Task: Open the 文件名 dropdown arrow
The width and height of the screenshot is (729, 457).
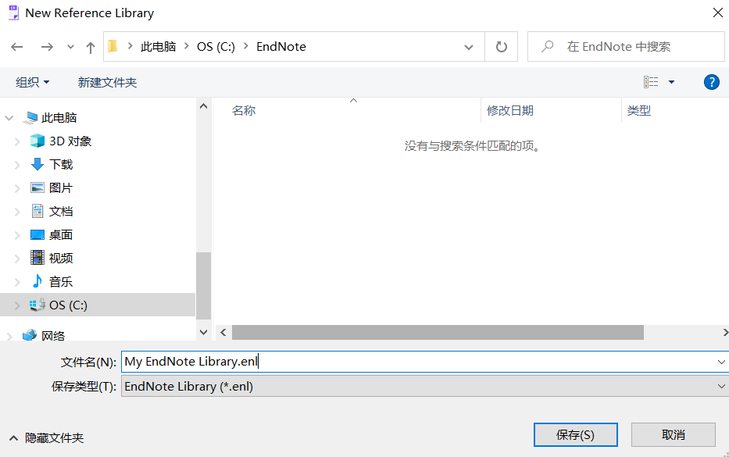Action: 721,362
